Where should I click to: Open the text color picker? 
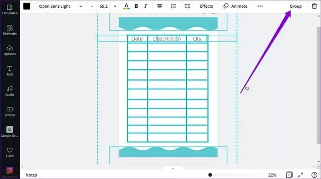(127, 6)
